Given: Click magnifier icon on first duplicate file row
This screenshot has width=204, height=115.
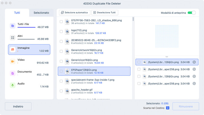Looking at the screenshot, I should click(194, 62).
